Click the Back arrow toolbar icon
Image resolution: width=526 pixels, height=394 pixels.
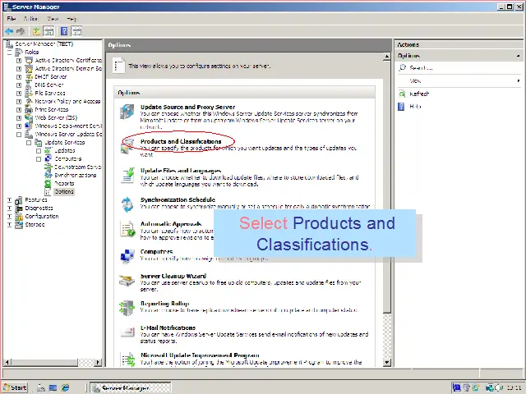pos(9,31)
